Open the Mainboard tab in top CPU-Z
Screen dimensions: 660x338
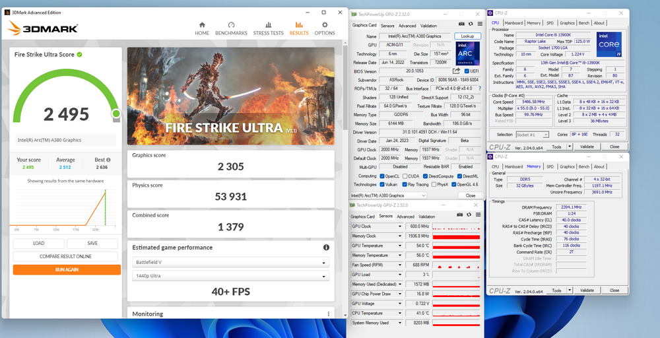coord(514,22)
